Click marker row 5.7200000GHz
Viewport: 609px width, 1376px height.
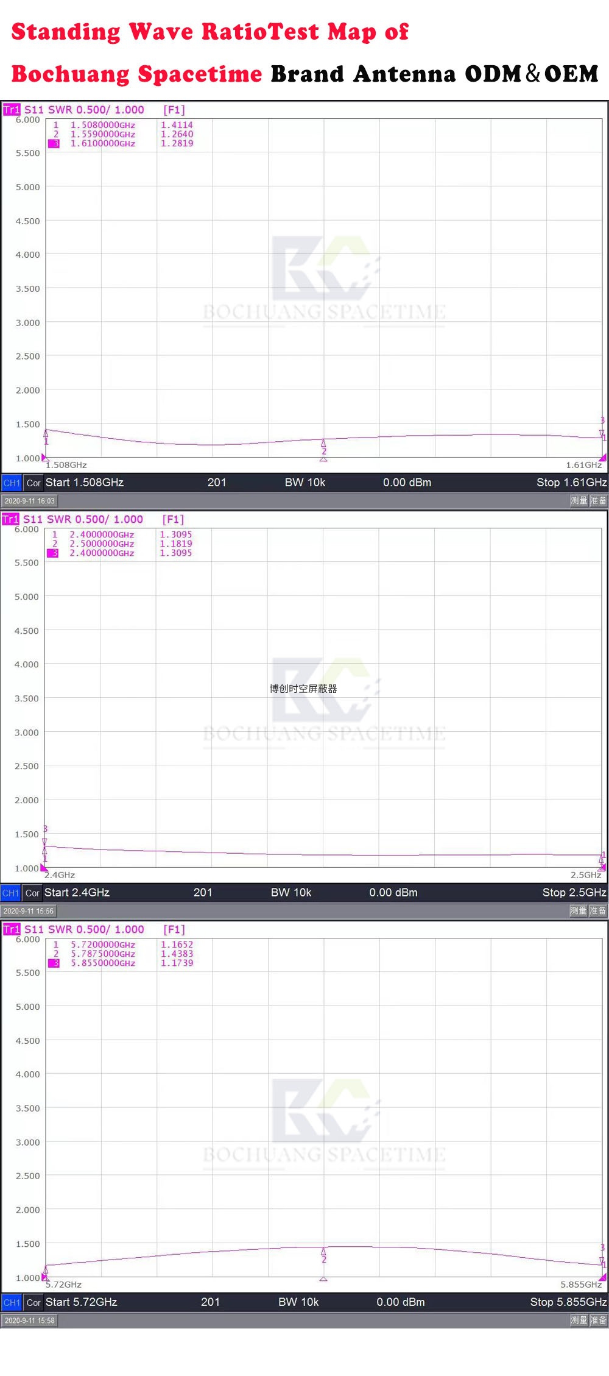click(x=123, y=945)
